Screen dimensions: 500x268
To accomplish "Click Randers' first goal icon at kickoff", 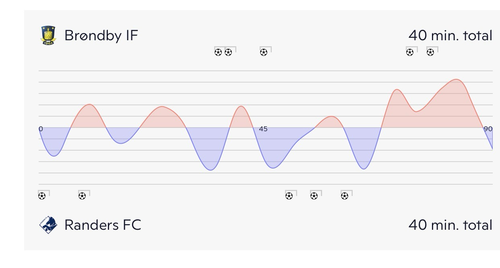I will click(x=42, y=196).
